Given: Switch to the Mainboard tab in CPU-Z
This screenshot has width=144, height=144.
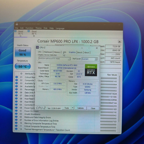Looking at the screenshot, I should pyautogui.click(x=48, y=52).
